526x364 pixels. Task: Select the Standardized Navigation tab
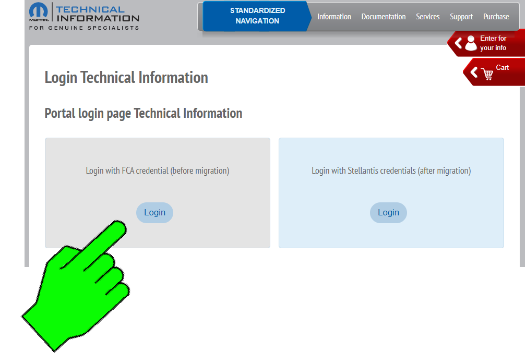pos(257,16)
